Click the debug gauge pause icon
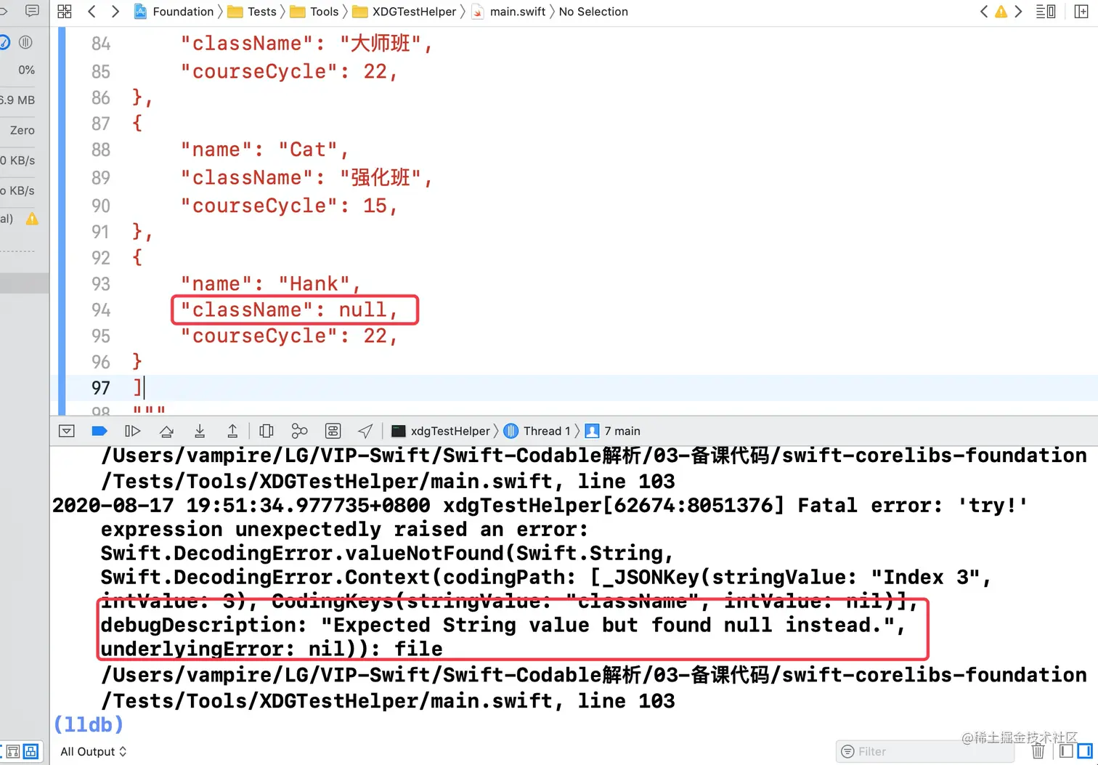The width and height of the screenshot is (1098, 765). point(25,42)
